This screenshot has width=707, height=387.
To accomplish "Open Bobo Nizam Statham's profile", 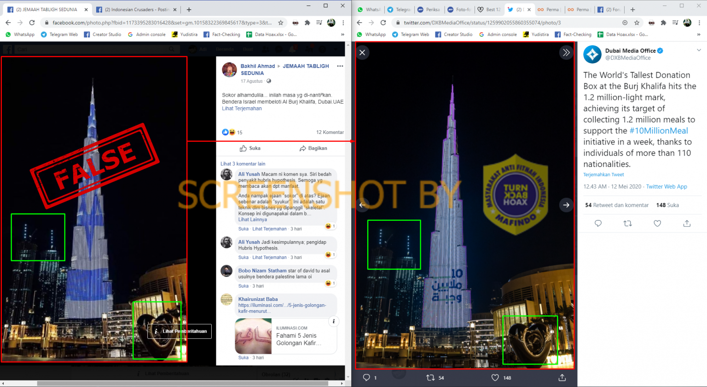I will click(262, 271).
